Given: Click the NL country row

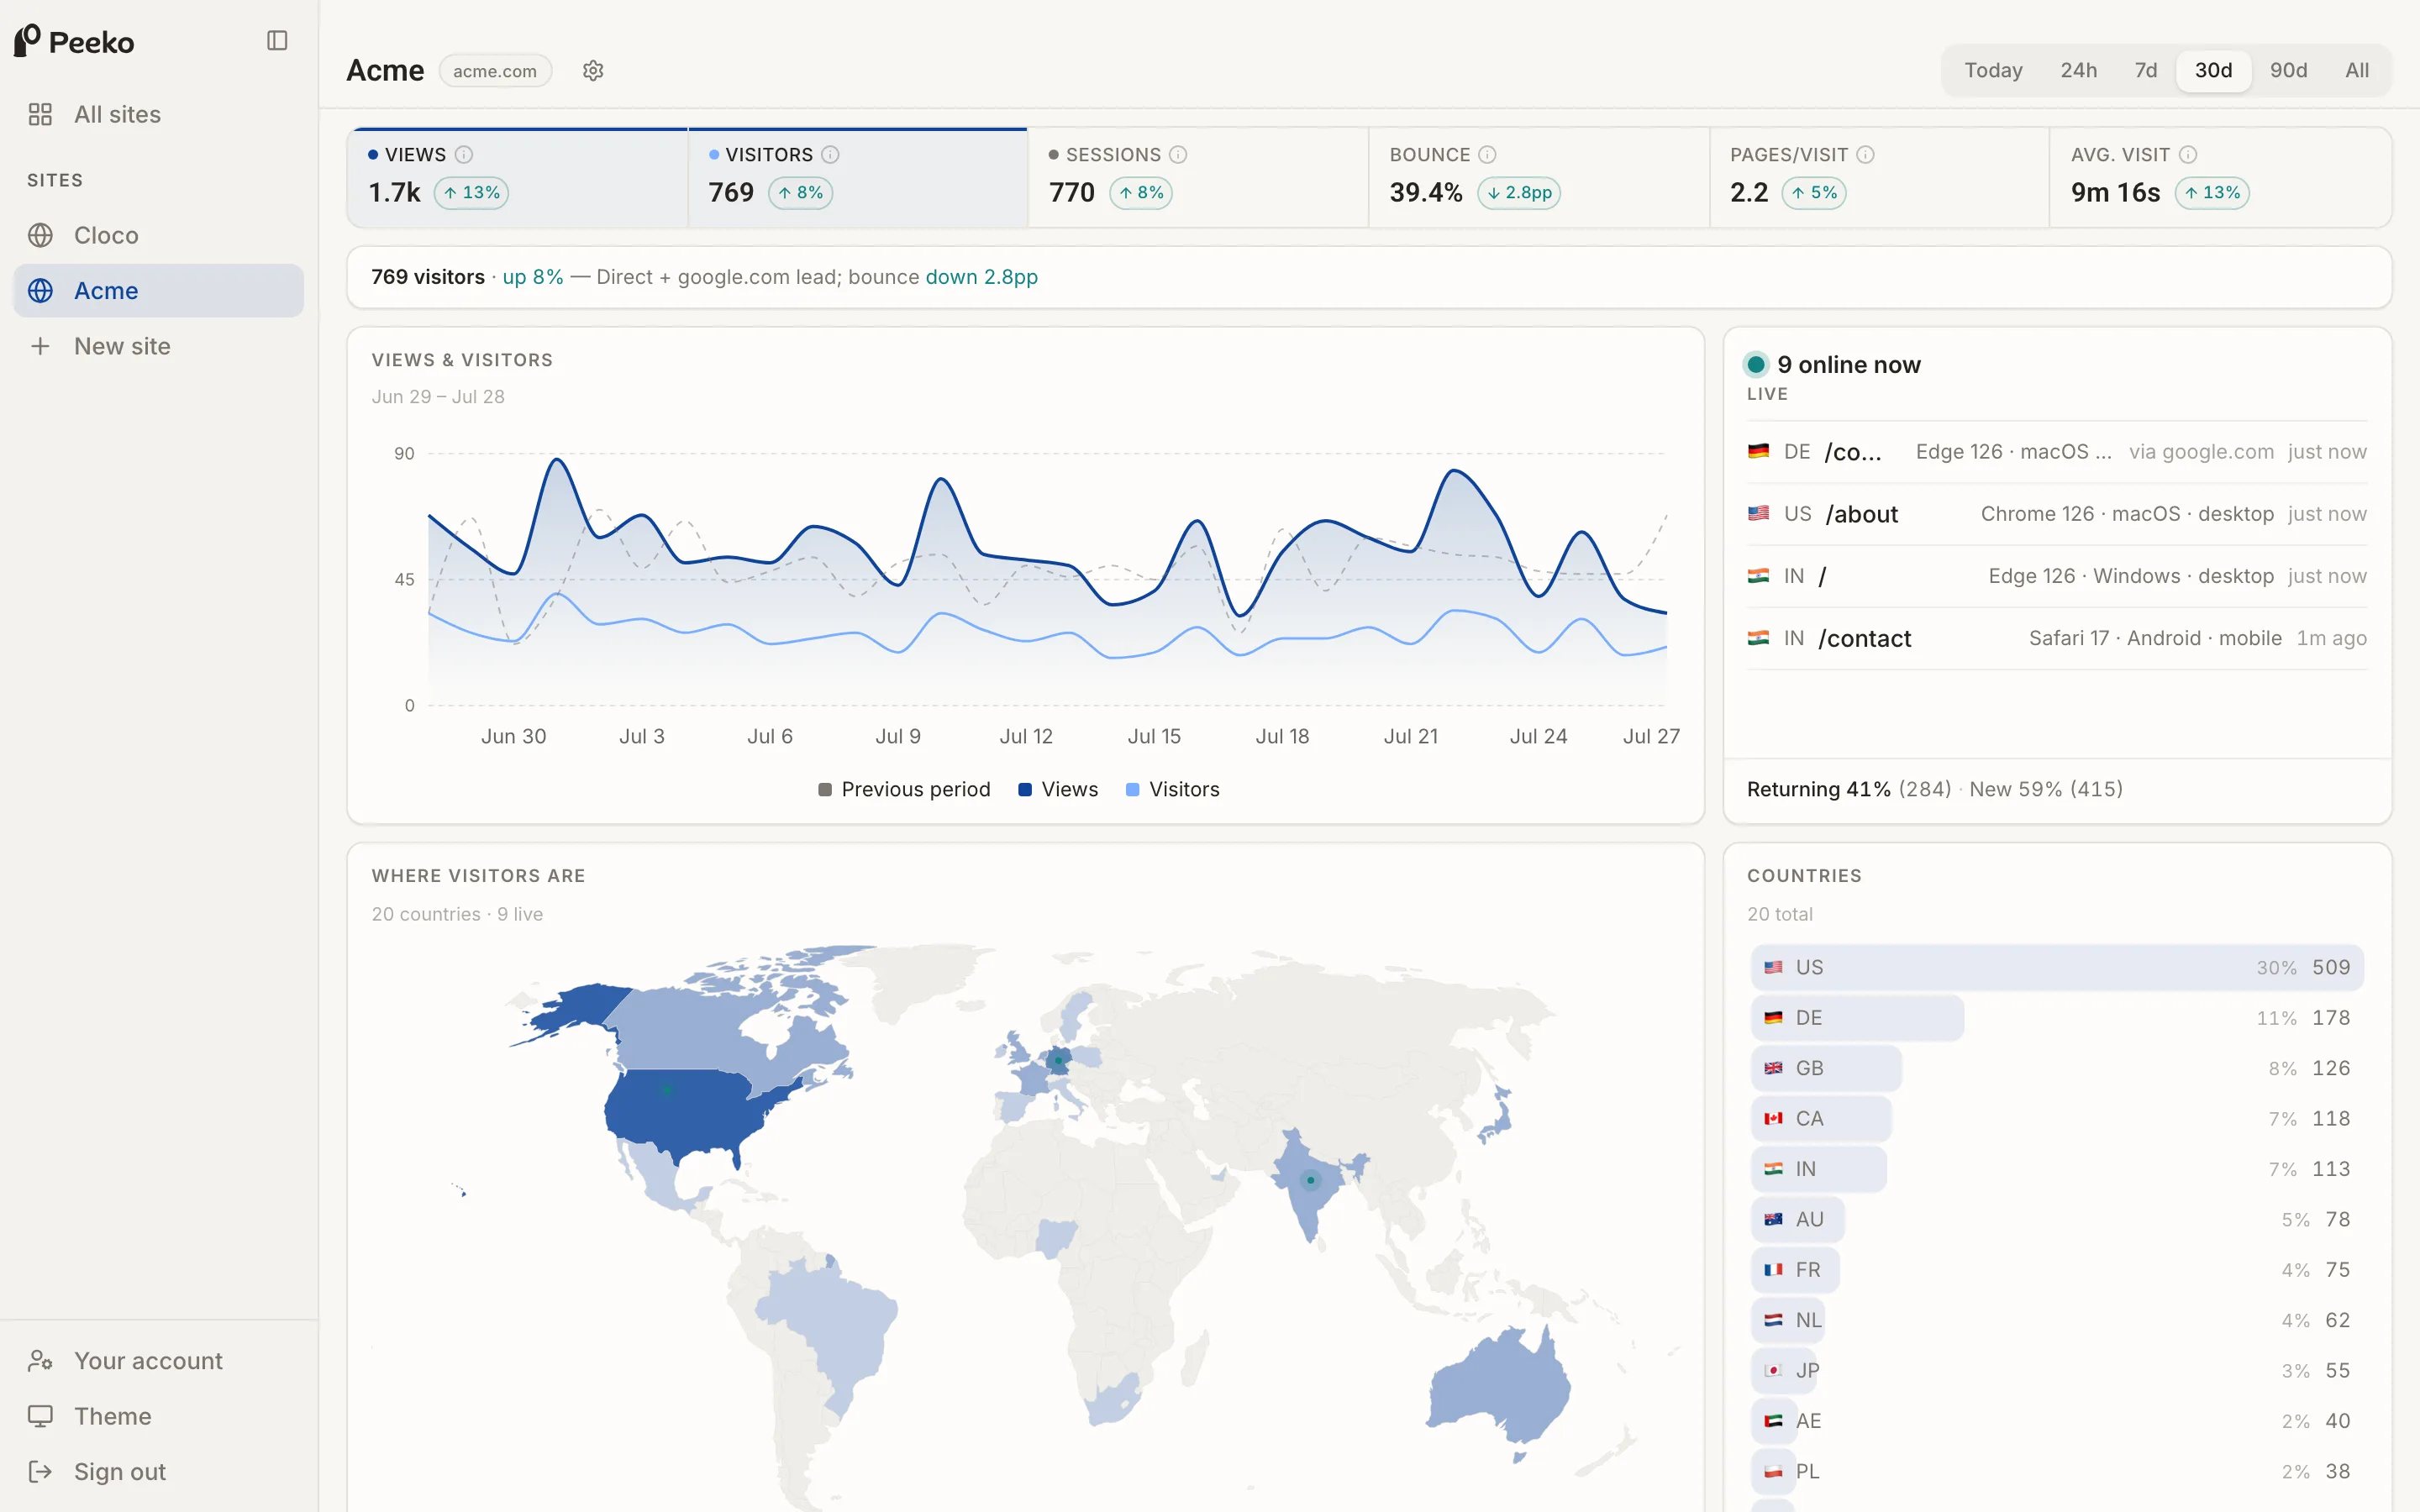Looking at the screenshot, I should (2057, 1320).
